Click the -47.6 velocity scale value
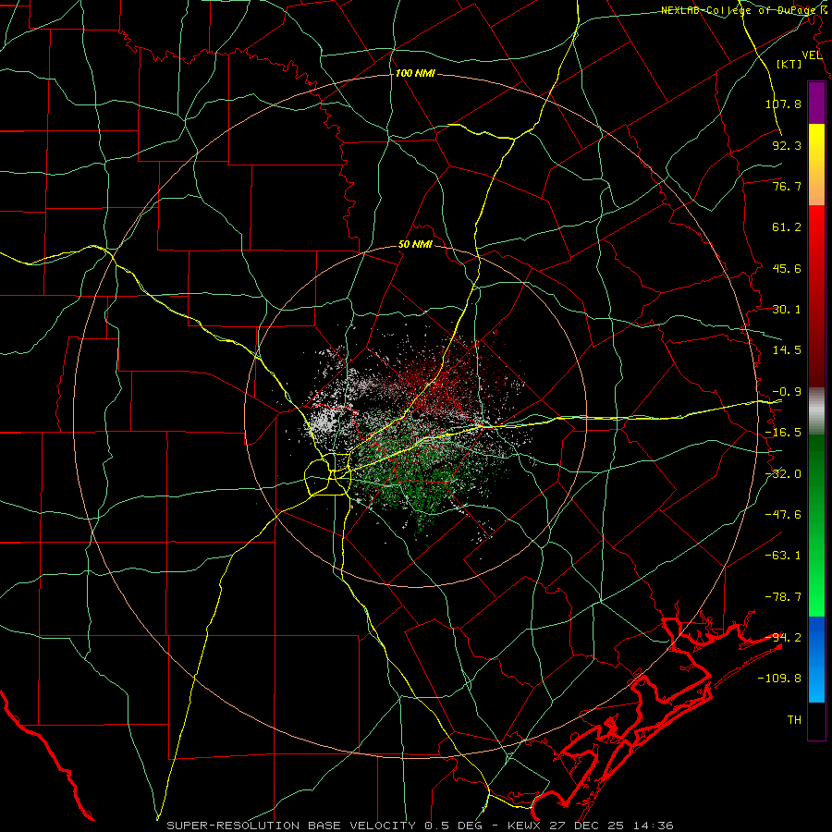832x832 pixels. (783, 515)
